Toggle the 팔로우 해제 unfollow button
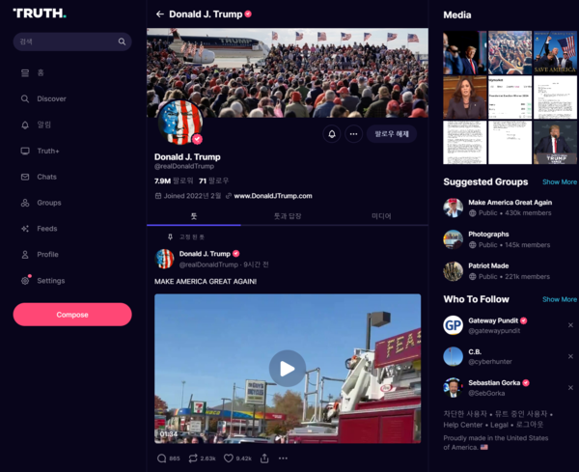This screenshot has height=472, width=579. tap(392, 134)
